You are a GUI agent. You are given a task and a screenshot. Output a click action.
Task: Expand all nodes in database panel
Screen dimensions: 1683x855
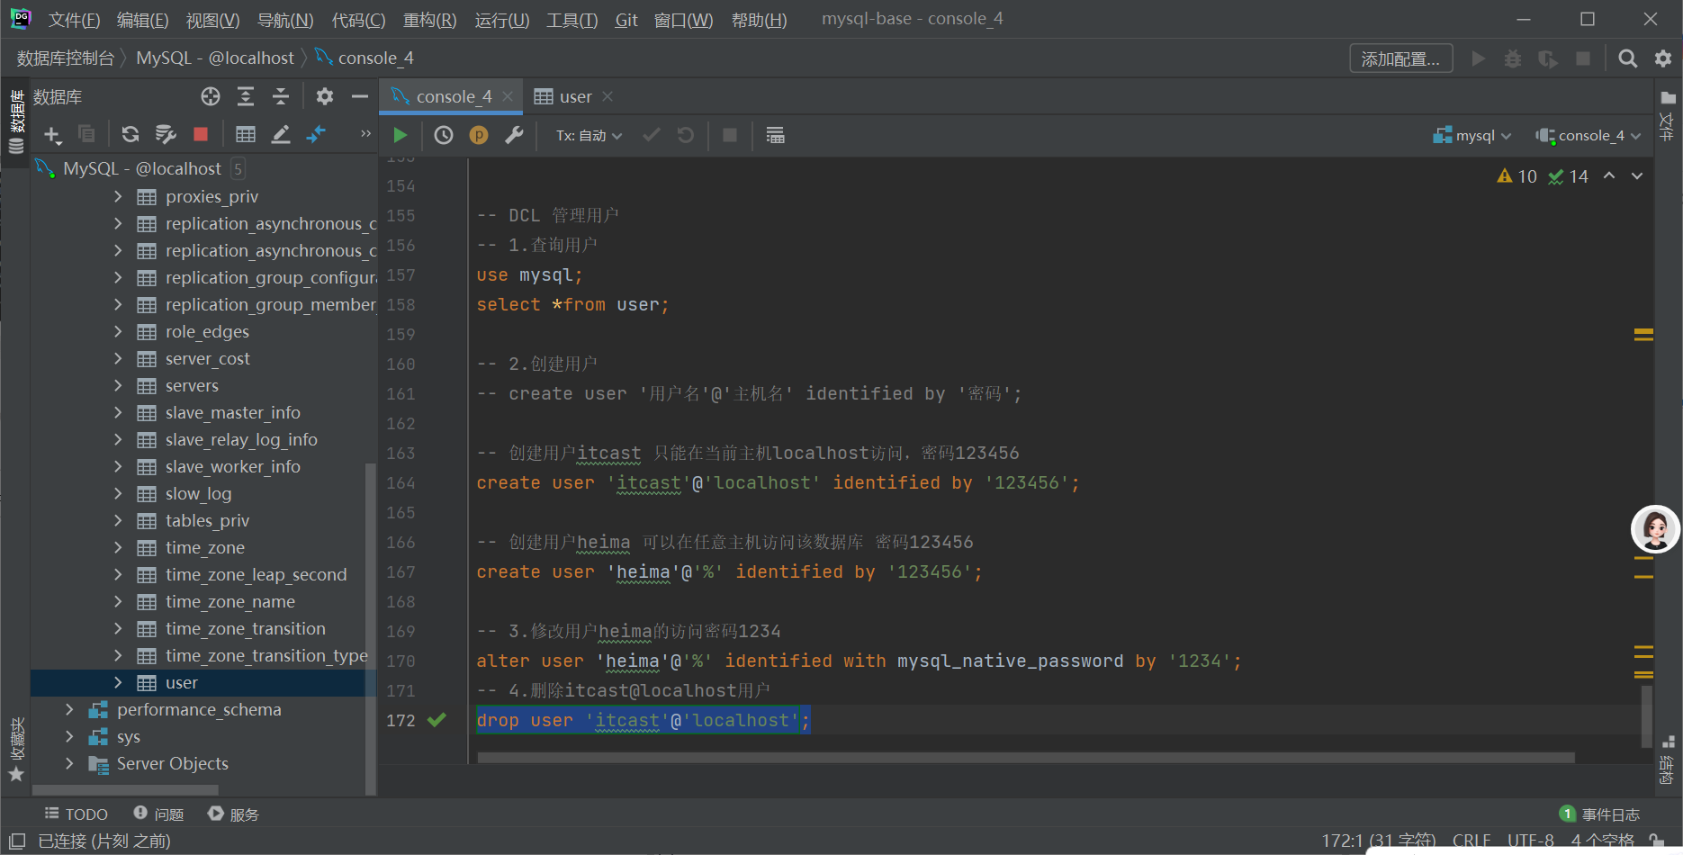[246, 96]
